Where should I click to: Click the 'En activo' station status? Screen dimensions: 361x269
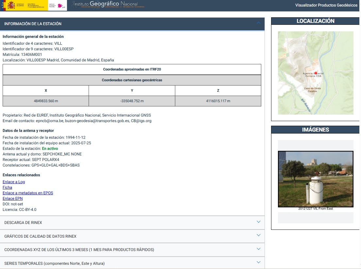tap(50, 149)
